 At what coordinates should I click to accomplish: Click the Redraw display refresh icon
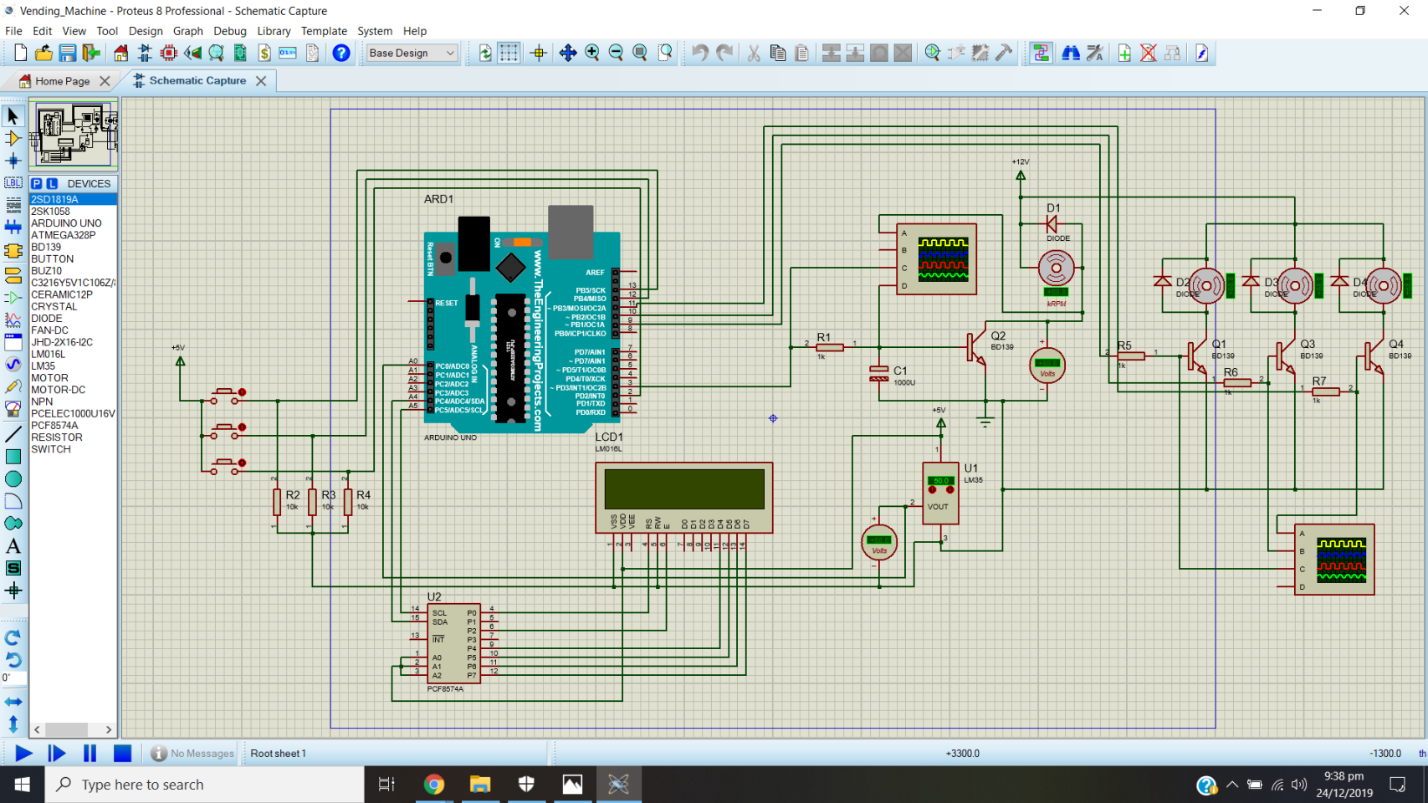485,53
